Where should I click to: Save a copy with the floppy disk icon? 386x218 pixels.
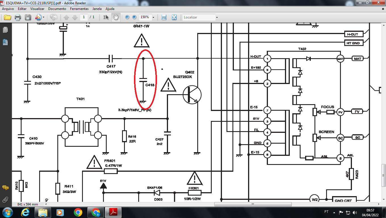28,17
